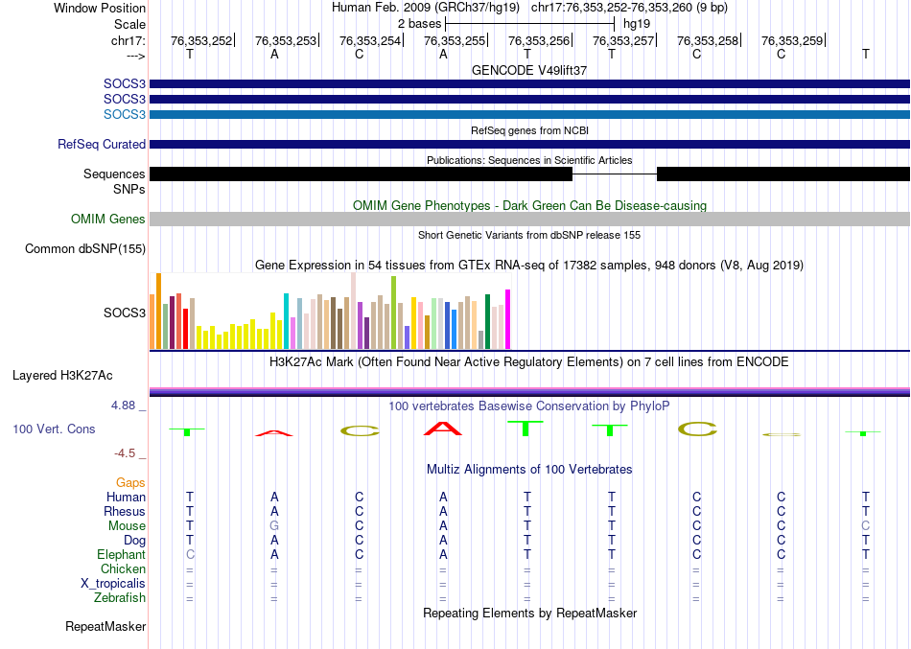The image size is (911, 649).
Task: Click Common dbSNP(155) track label
Action: point(84,248)
